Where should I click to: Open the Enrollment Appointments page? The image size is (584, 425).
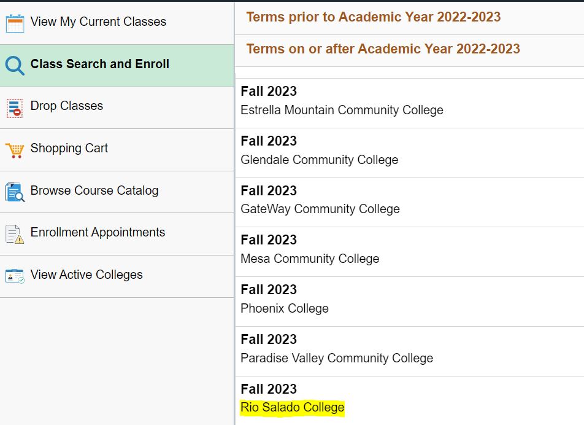click(98, 233)
